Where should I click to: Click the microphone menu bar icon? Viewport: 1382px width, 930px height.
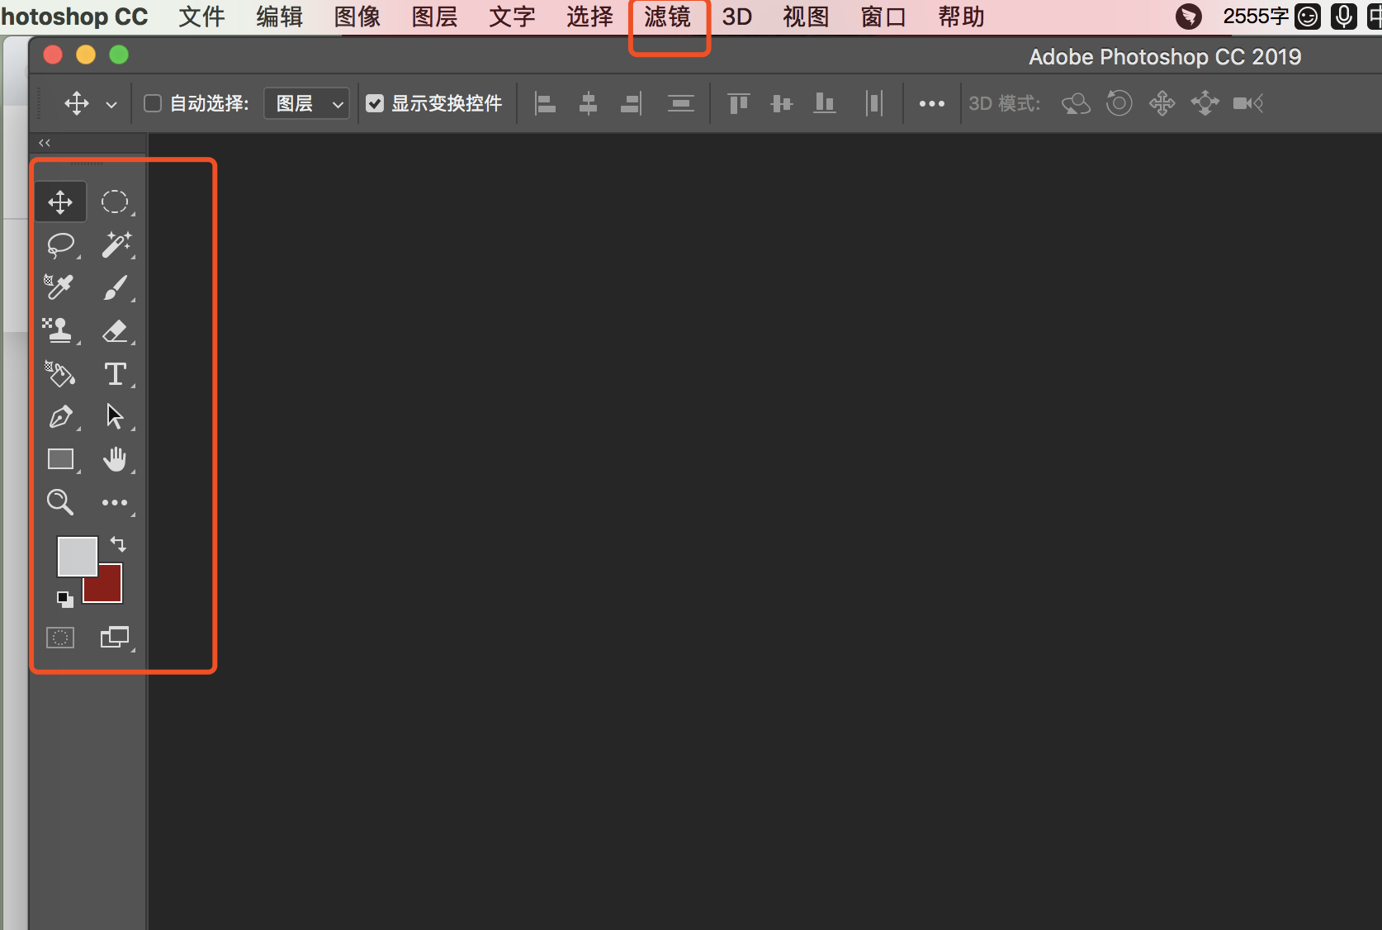pos(1344,17)
